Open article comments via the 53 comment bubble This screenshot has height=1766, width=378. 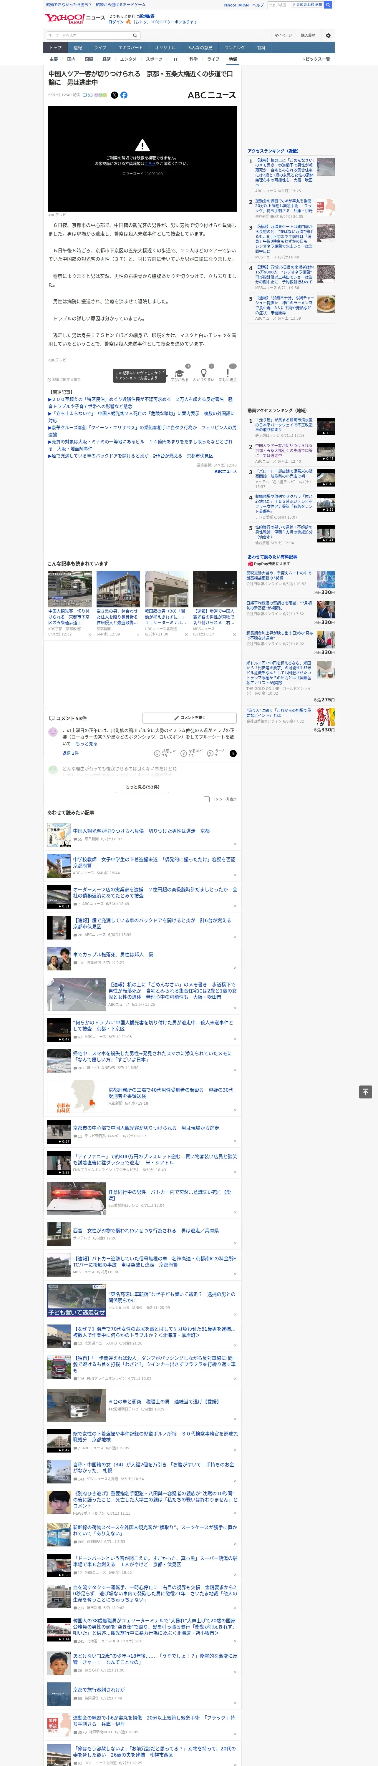pos(88,95)
